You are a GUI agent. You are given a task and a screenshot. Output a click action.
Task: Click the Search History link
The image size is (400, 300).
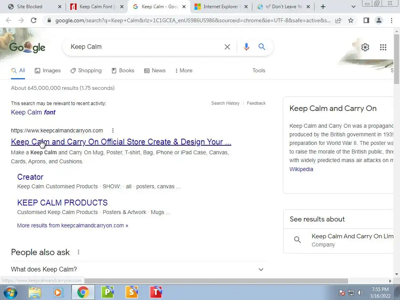click(x=225, y=103)
